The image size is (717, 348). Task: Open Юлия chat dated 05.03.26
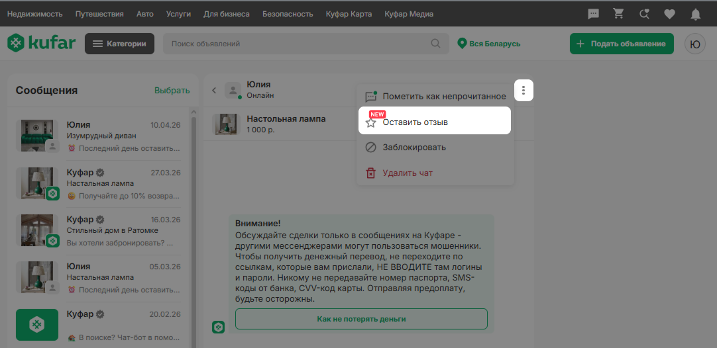coord(98,277)
